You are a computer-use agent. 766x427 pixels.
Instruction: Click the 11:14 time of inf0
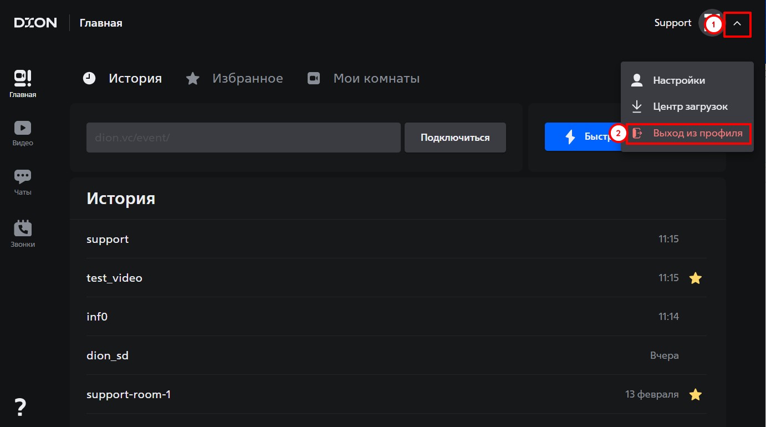point(668,317)
